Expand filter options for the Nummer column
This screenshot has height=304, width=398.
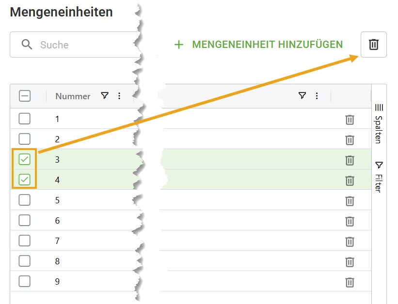coord(105,96)
